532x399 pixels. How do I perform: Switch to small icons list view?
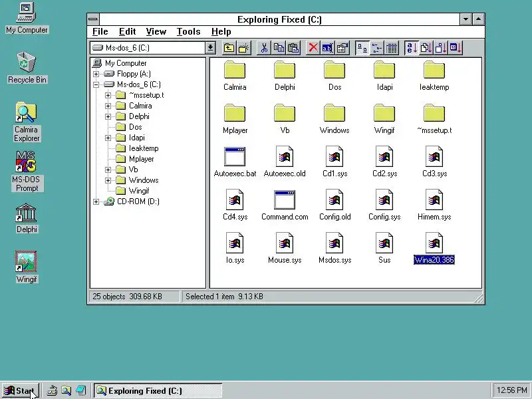click(x=377, y=48)
